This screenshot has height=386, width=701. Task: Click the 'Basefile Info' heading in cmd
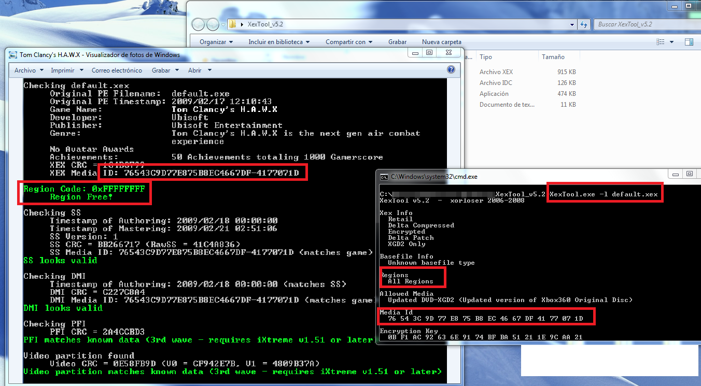(x=406, y=256)
